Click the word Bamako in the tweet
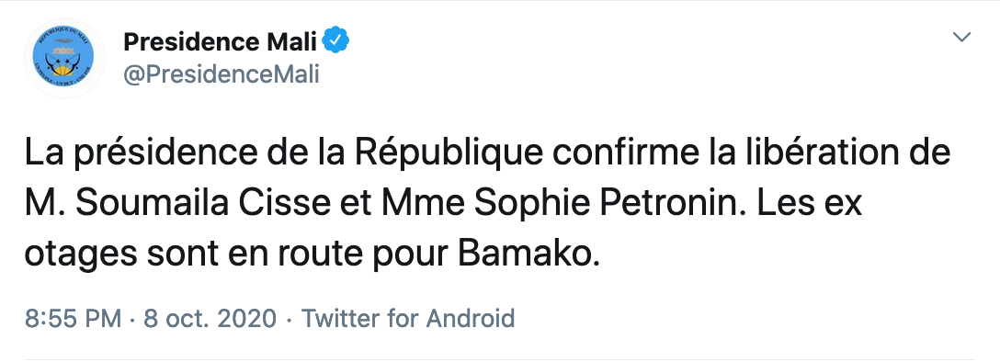1000x362 pixels. click(x=528, y=255)
